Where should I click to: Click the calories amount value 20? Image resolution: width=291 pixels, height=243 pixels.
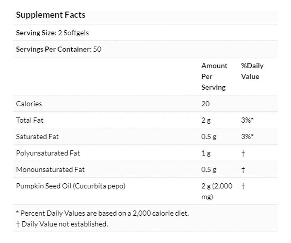coord(205,104)
